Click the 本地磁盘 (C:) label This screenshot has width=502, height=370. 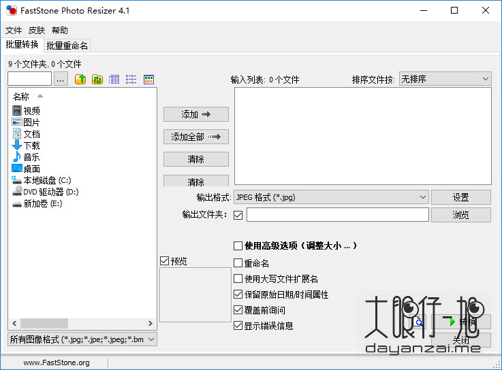[47, 180]
